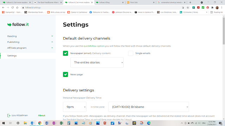This screenshot has width=225, height=126.
Task: Open the StampinUp! bookmark
Action: tap(12, 12)
